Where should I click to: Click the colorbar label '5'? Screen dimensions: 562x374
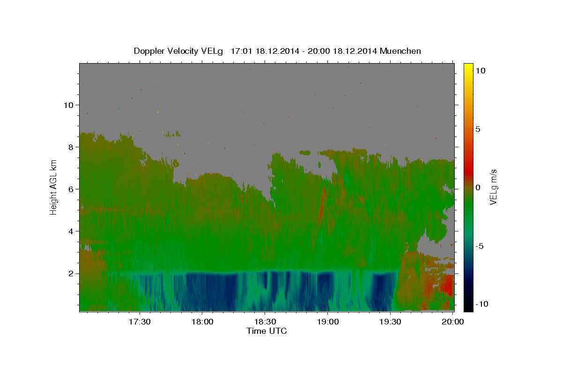478,129
